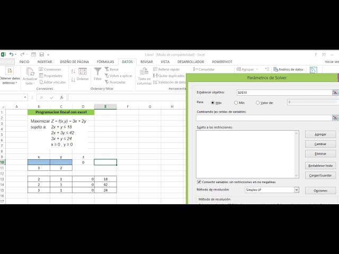The height and width of the screenshot is (254, 339).
Task: Open Avanzadas filter options
Action: coord(115,83)
